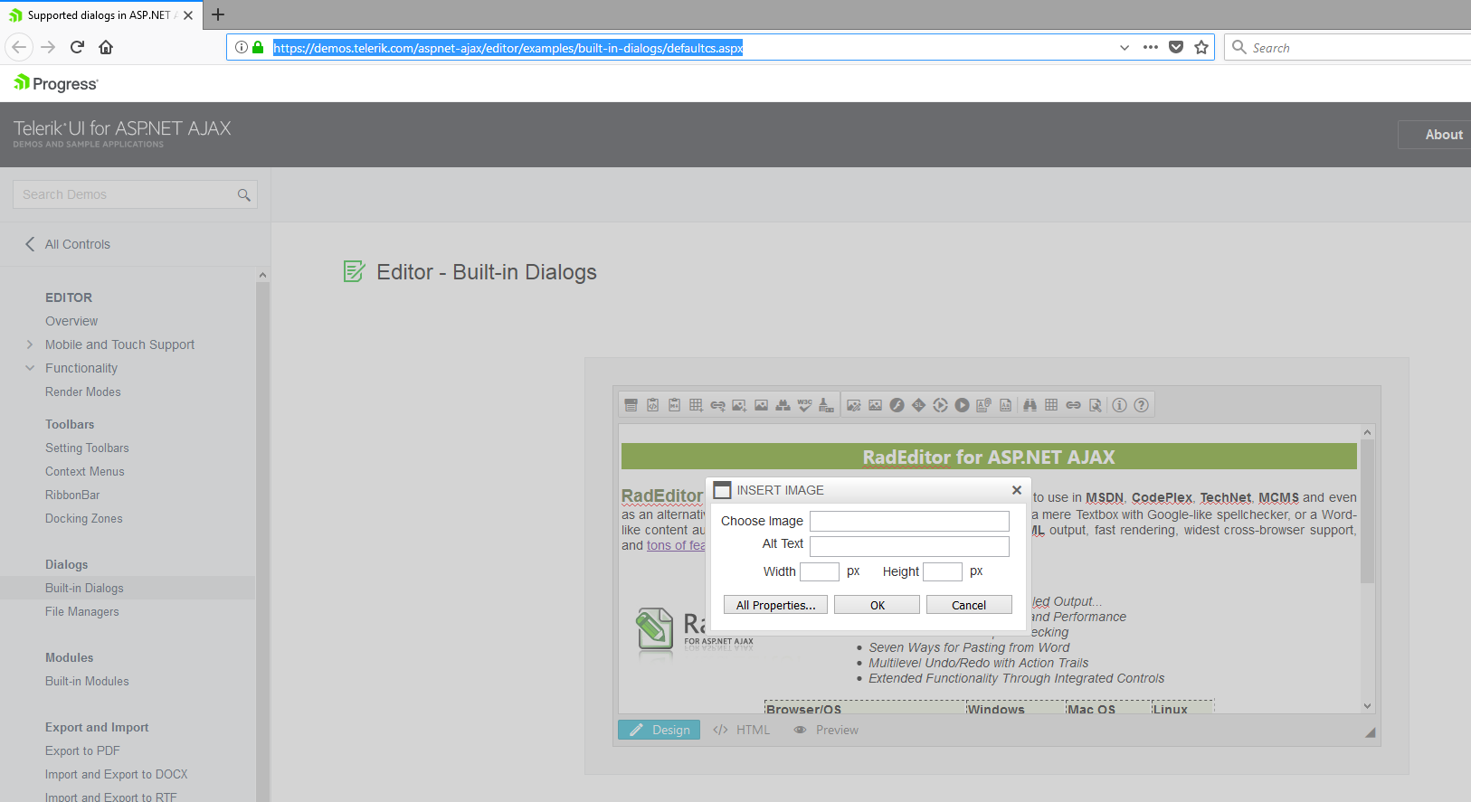Click the browser address bar URL
This screenshot has height=802, width=1471.
click(x=508, y=48)
